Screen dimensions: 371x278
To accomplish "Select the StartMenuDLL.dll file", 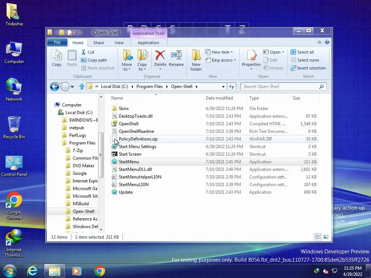I will 214,169.
